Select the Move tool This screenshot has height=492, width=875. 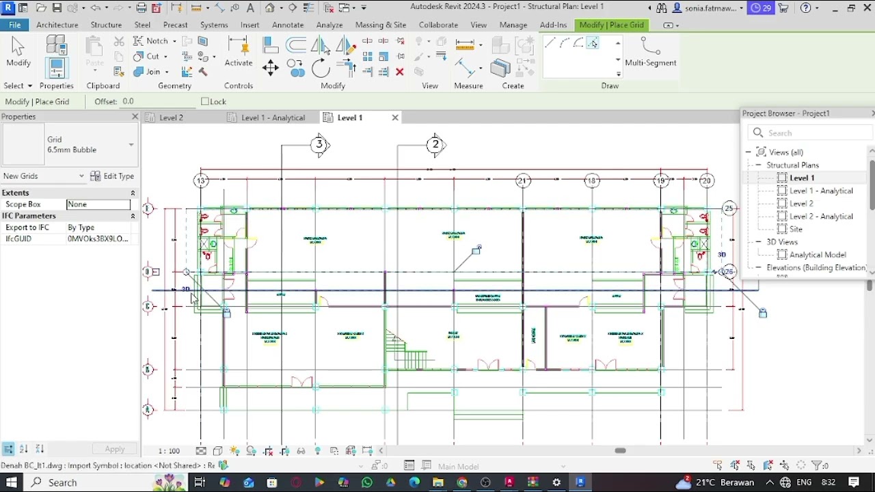point(270,67)
